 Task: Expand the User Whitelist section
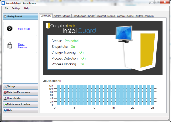tap(20, 98)
